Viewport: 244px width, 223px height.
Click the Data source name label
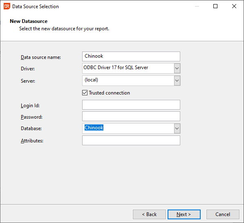[41, 57]
